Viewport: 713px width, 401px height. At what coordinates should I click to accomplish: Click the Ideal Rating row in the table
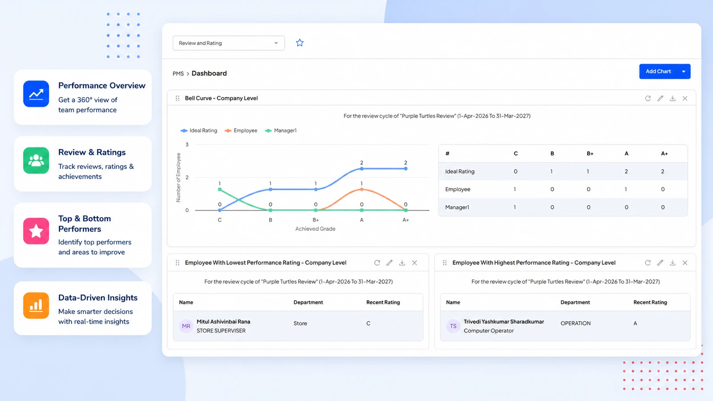563,172
